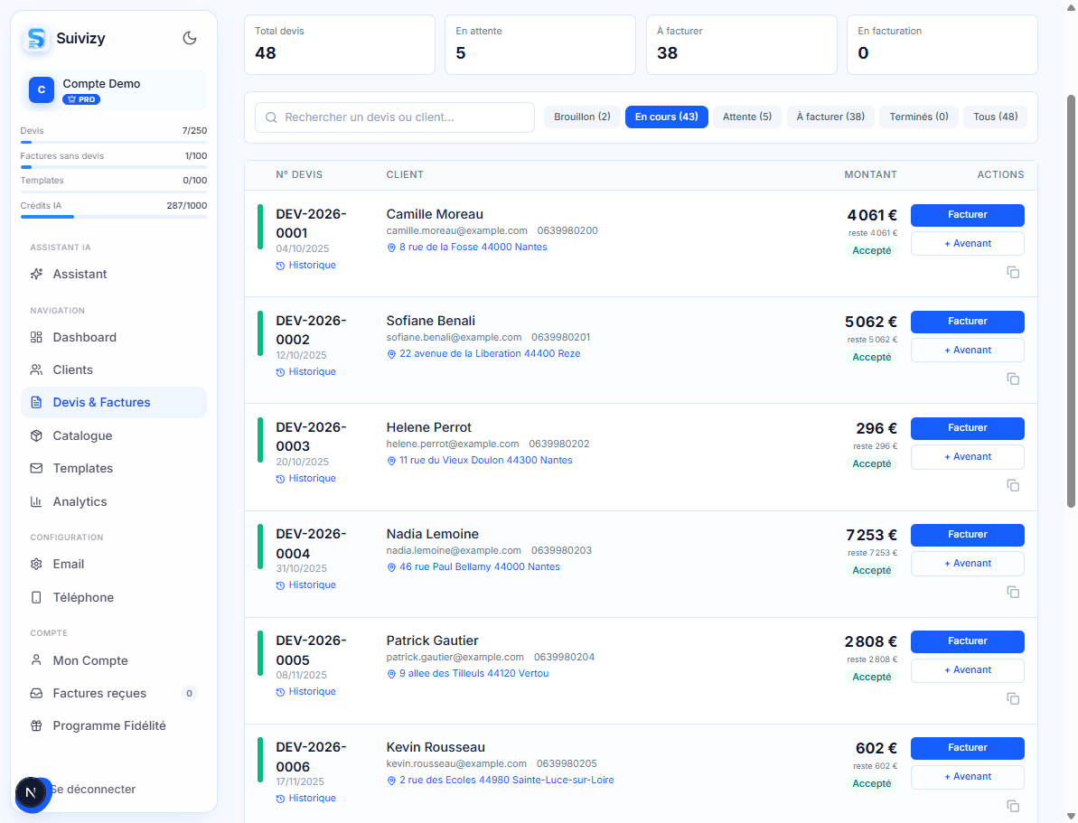Screen dimensions: 1078x823
Task: Click the Catalogue box icon
Action: [x=36, y=436]
